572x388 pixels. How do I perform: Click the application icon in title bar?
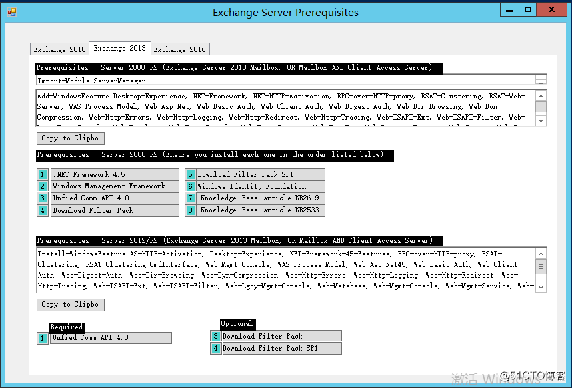tap(12, 13)
